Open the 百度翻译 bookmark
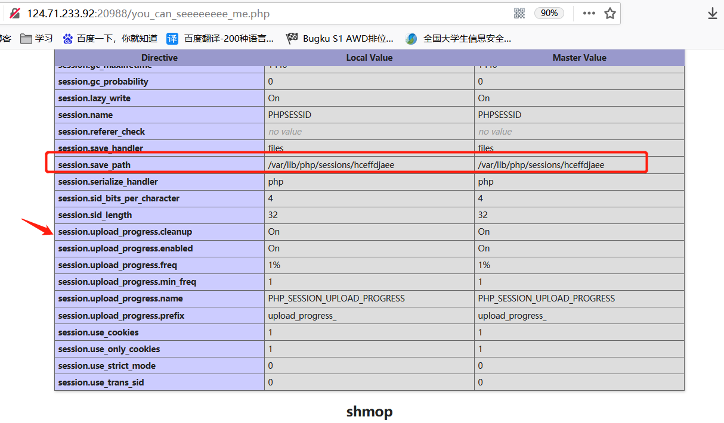Image resolution: width=724 pixels, height=423 pixels. (221, 39)
